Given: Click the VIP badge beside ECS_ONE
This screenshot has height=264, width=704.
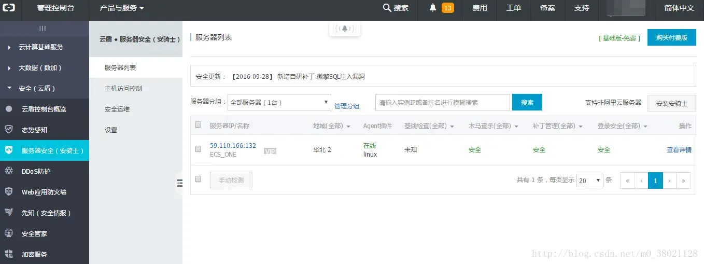Looking at the screenshot, I should (x=270, y=151).
